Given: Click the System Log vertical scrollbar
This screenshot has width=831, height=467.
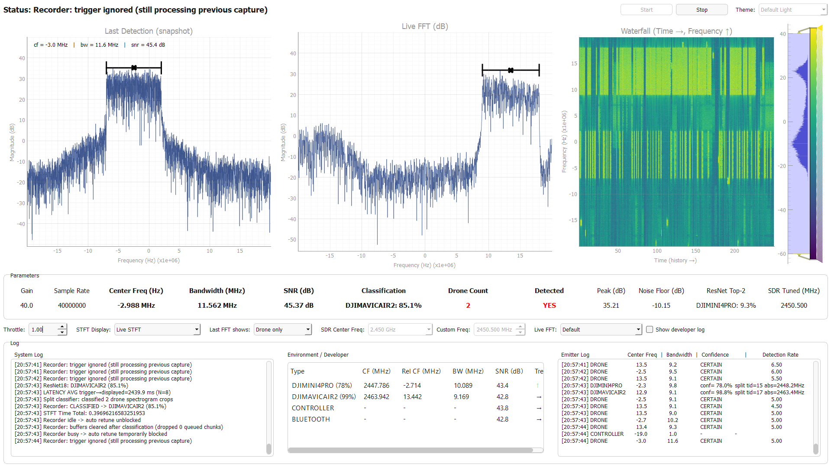Looking at the screenshot, I should coord(269,407).
